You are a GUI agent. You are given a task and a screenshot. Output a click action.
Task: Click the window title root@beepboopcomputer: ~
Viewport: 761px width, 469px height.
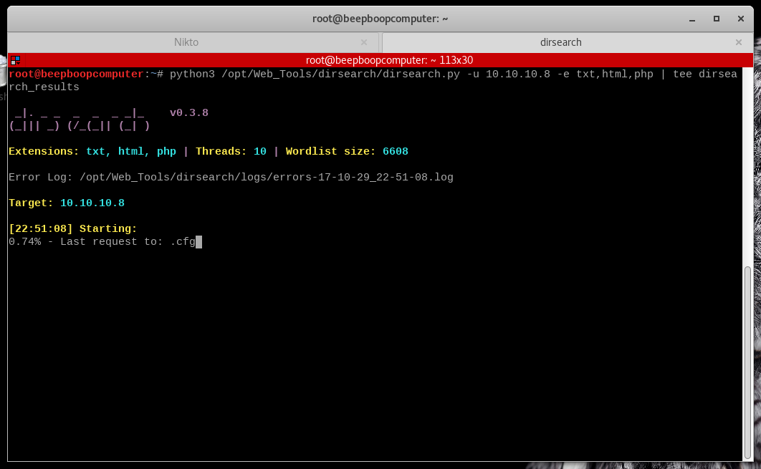click(380, 18)
